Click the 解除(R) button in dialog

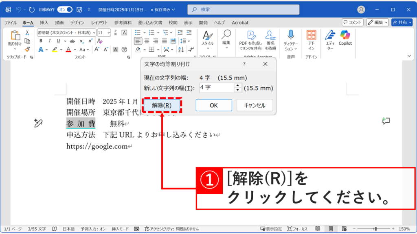(x=162, y=105)
